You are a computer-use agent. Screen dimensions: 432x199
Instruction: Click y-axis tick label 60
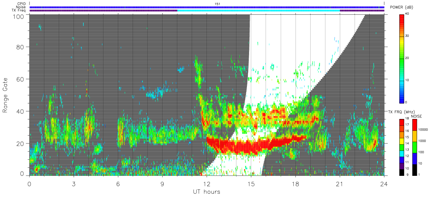coord(21,79)
